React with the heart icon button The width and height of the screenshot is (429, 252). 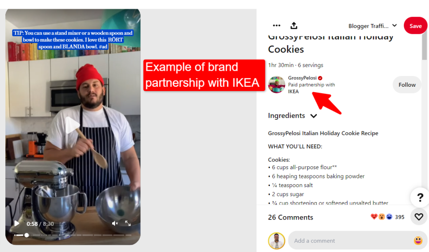click(x=419, y=217)
